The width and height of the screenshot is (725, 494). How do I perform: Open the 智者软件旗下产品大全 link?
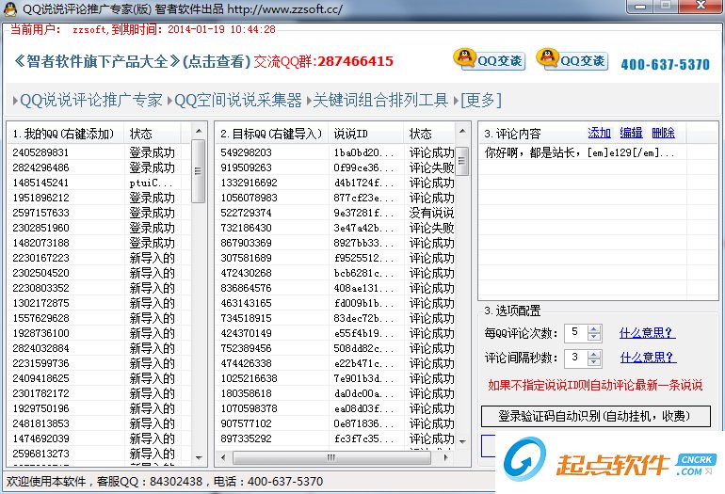click(x=131, y=61)
